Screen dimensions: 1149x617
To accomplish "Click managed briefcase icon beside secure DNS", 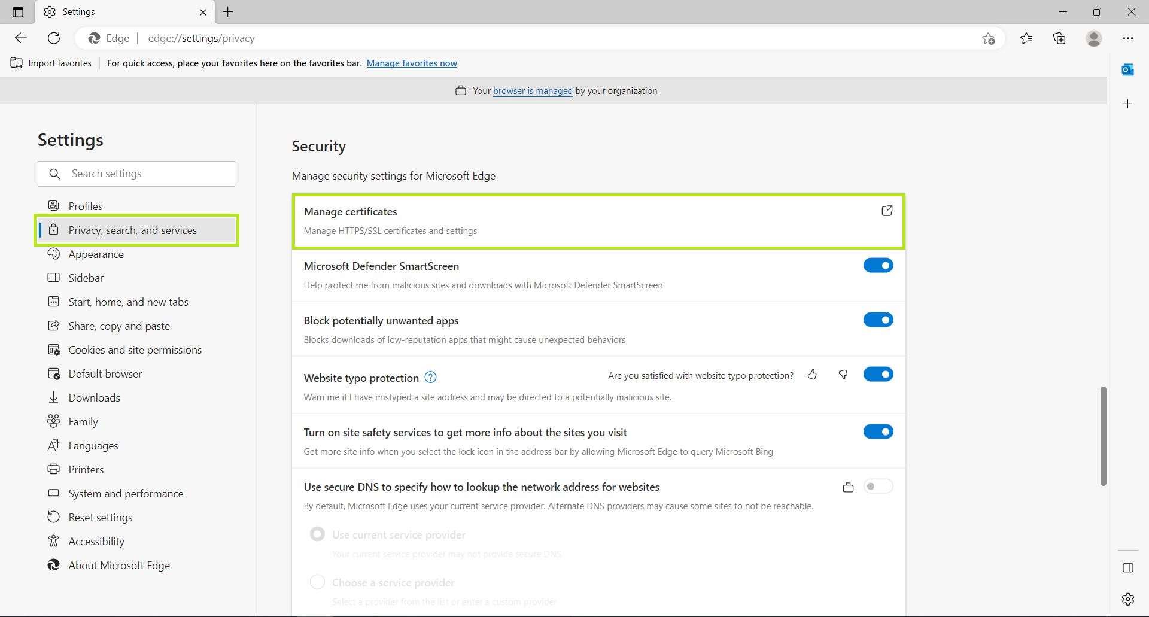I will (x=848, y=487).
